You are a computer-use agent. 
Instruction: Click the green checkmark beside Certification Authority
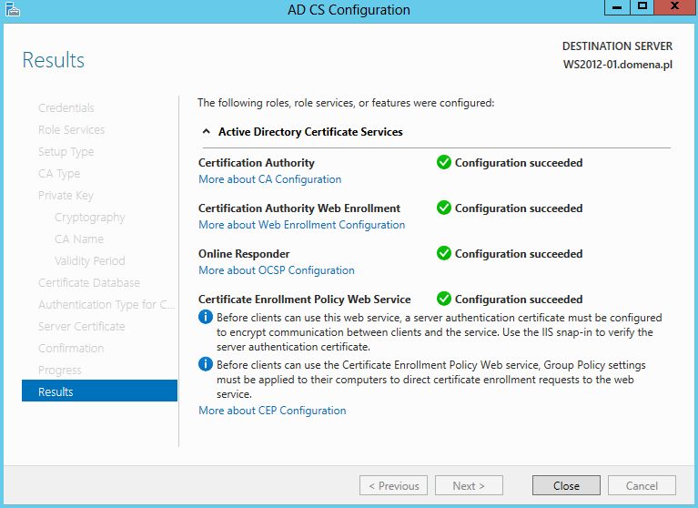444,163
